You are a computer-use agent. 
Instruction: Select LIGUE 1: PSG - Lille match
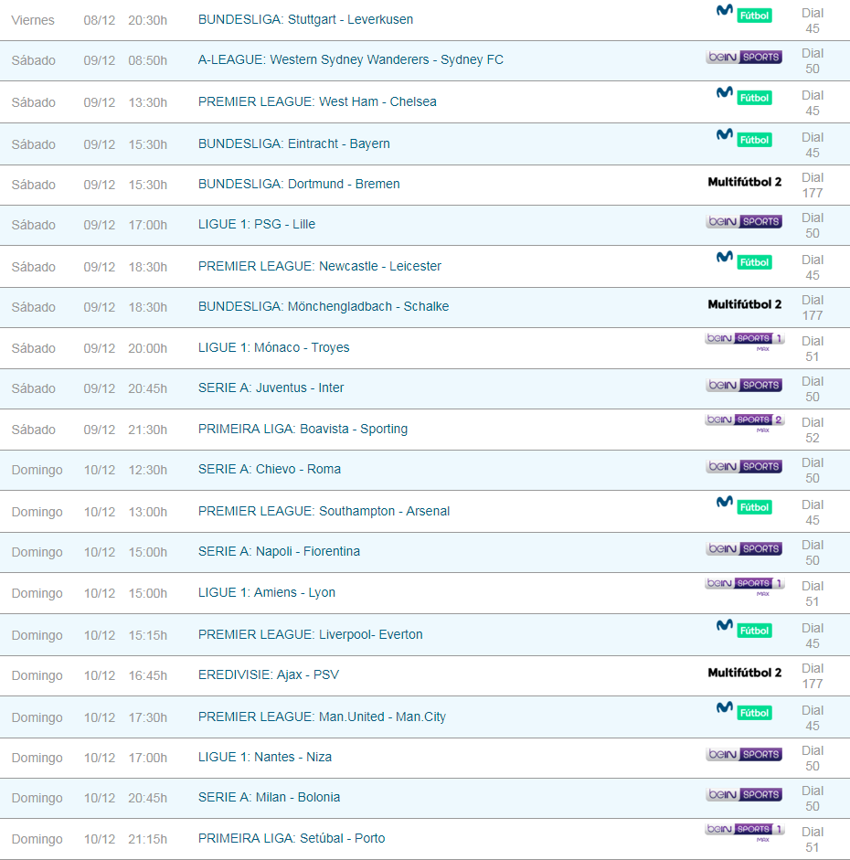pos(256,224)
